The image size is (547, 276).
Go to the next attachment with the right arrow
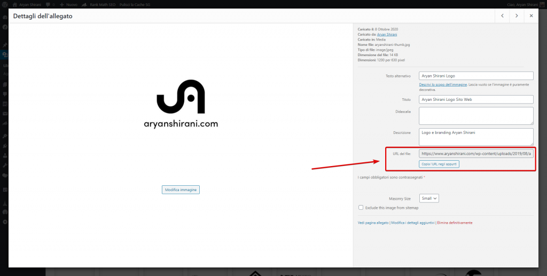coord(517,15)
